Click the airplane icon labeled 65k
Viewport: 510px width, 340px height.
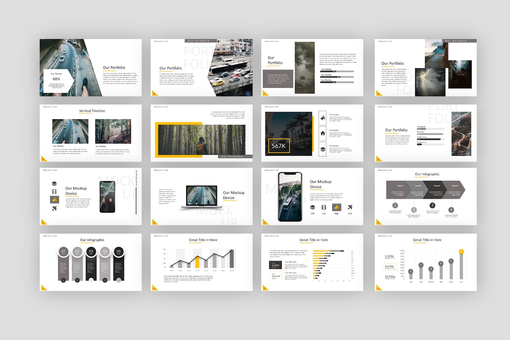350,207
